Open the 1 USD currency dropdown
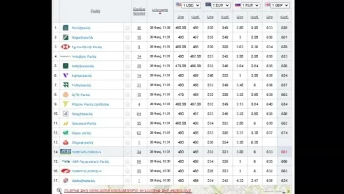 [191, 5]
